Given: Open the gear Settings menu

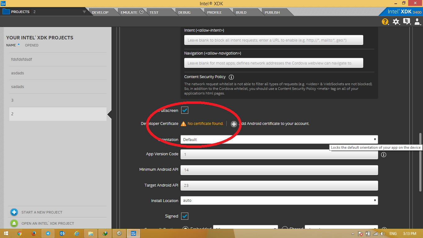Looking at the screenshot, I should 396,21.
